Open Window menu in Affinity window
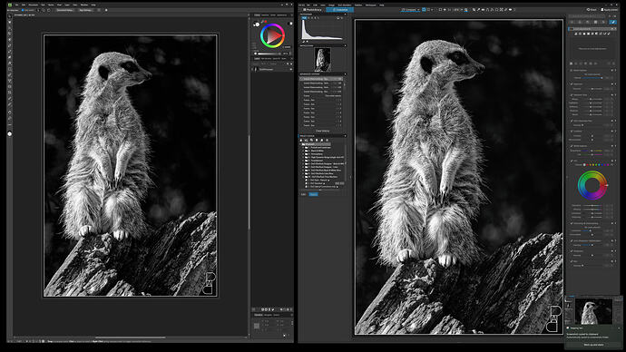 click(x=84, y=5)
